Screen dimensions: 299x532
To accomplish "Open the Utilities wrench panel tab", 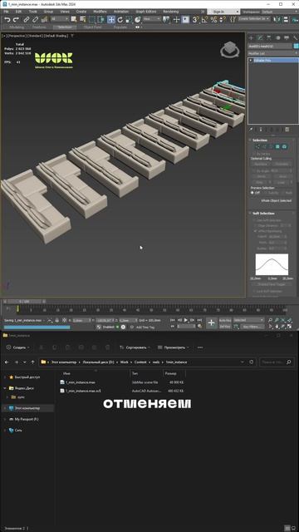I will click(295, 37).
